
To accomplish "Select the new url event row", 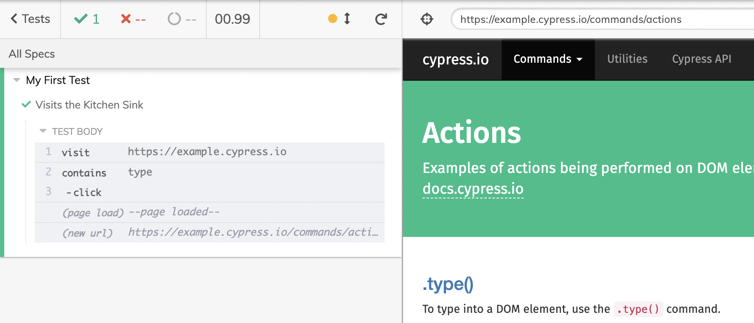I will point(210,233).
